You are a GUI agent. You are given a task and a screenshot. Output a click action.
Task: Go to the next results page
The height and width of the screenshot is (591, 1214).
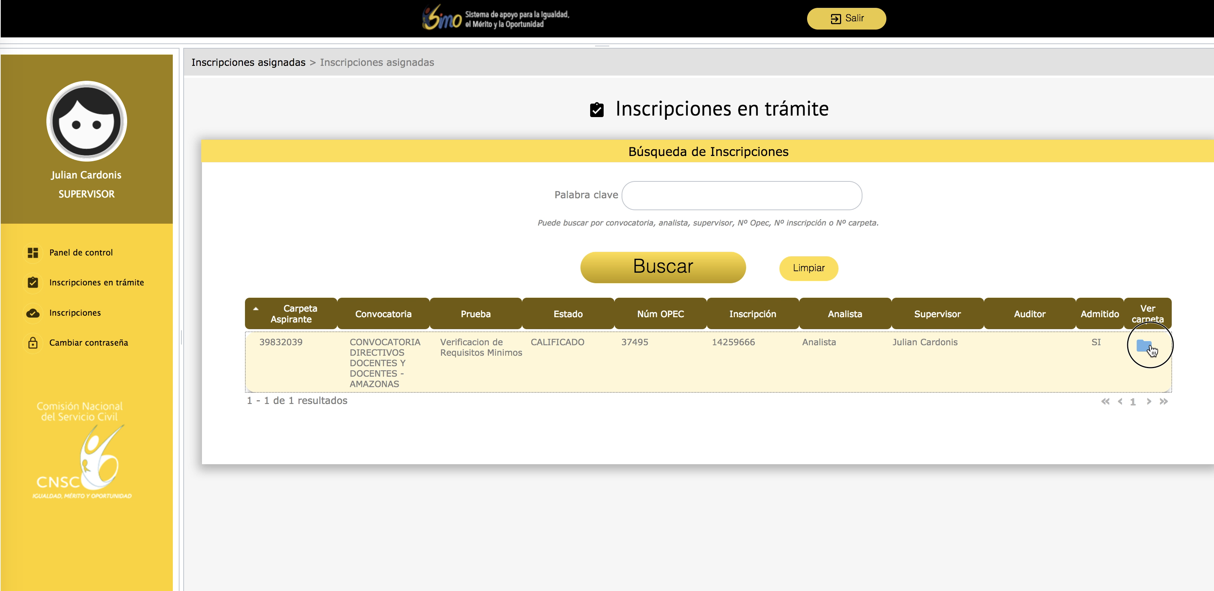tap(1149, 401)
